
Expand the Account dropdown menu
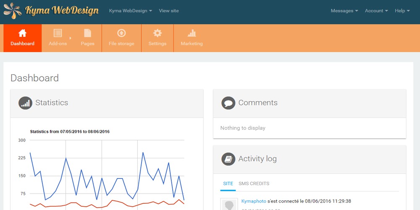point(376,11)
